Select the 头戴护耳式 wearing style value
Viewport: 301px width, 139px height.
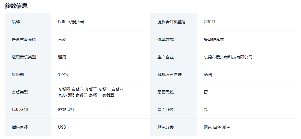(x=214, y=39)
